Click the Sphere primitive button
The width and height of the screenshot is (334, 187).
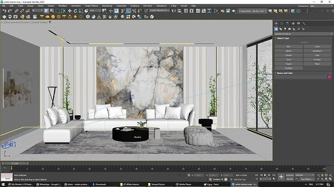(289, 51)
